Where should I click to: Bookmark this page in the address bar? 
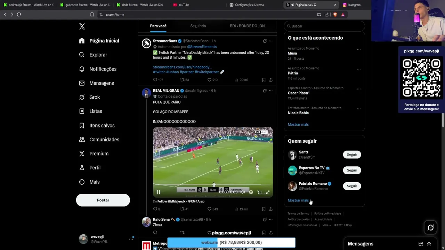92,15
